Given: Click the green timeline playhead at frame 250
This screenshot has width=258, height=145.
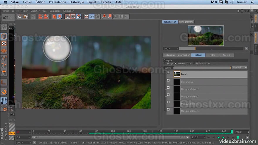Looking at the screenshot, I should click(x=232, y=132).
